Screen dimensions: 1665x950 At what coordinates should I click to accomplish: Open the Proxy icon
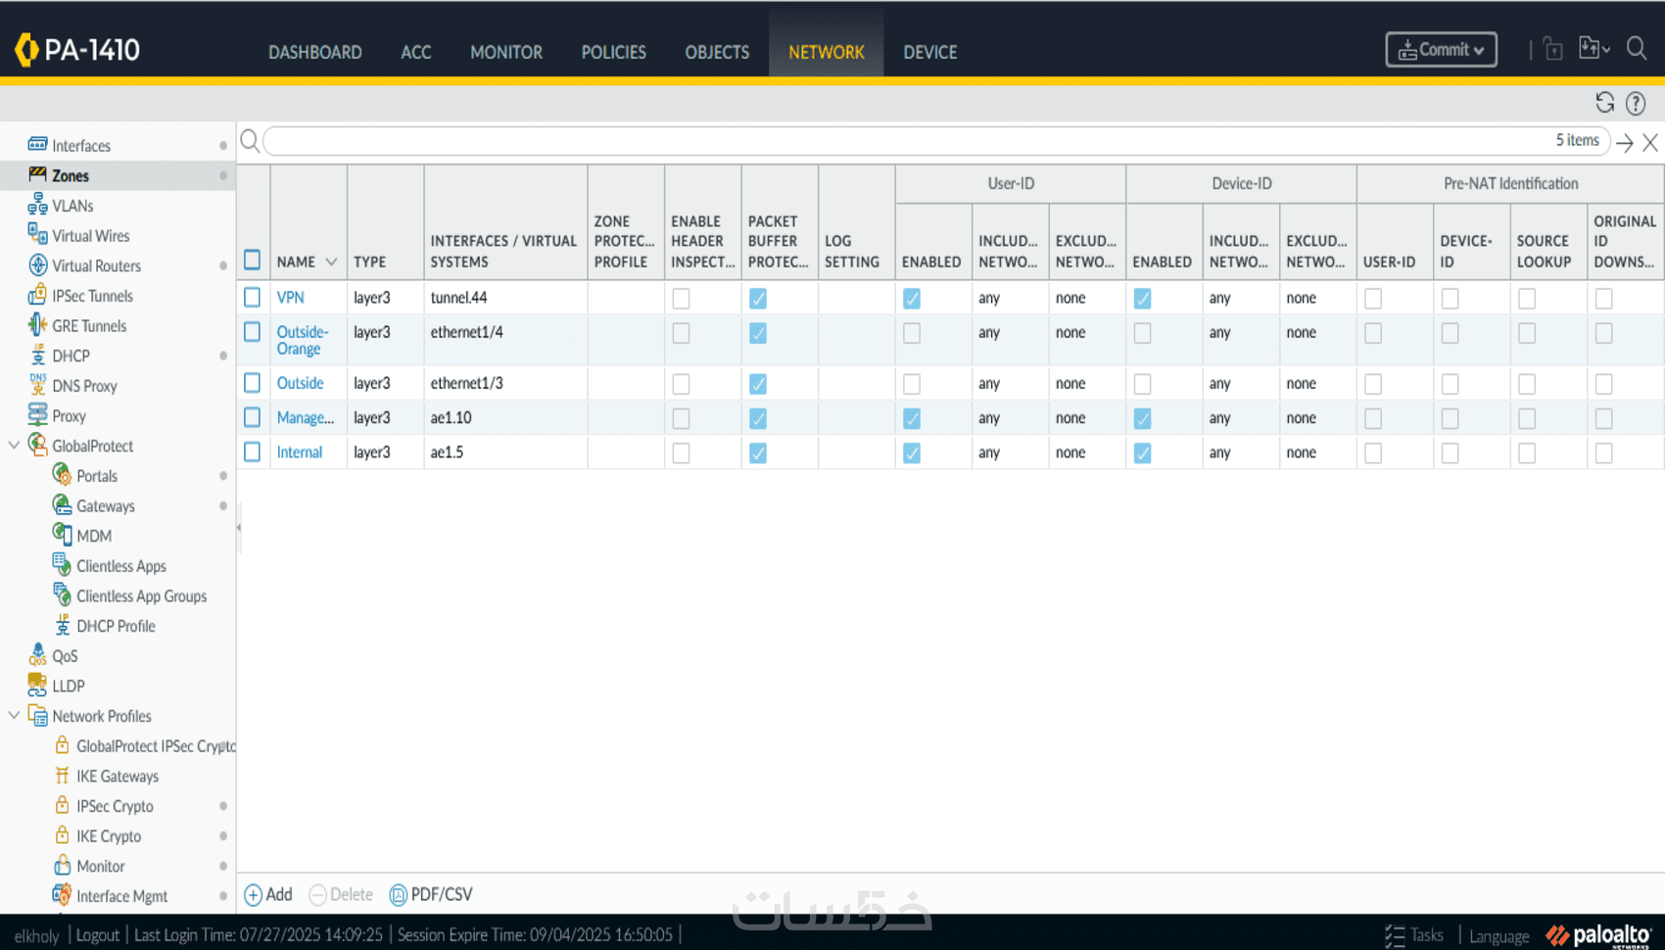37,415
